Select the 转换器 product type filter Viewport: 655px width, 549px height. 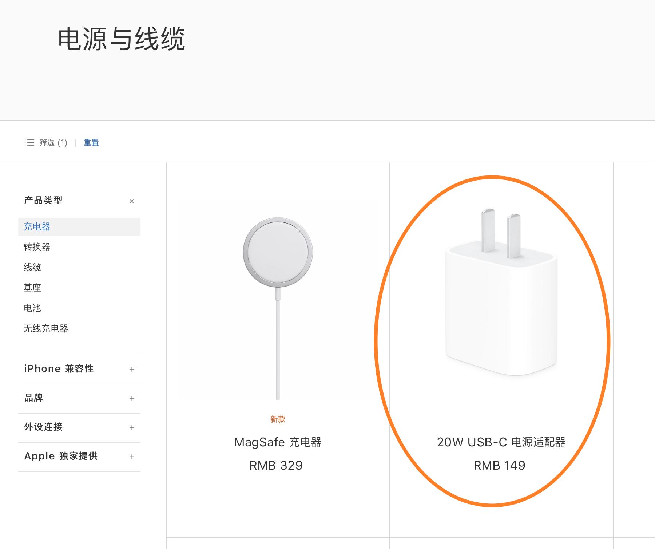[x=37, y=247]
